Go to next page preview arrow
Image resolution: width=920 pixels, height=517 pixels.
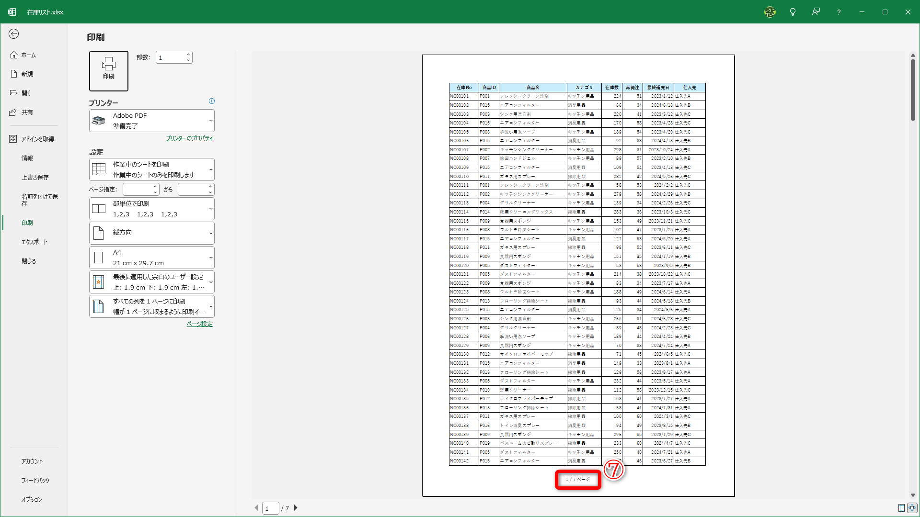point(296,508)
